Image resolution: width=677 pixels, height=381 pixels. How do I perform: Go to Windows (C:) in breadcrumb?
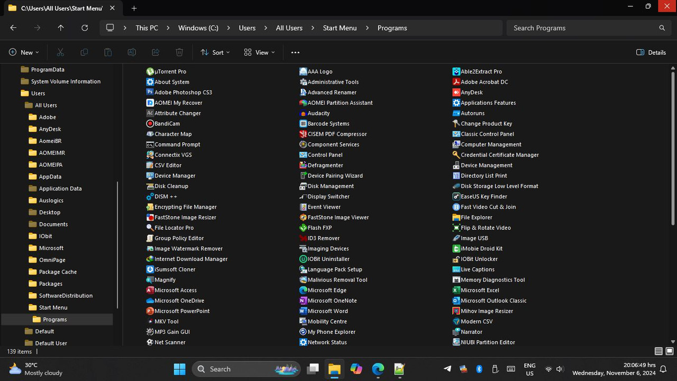(x=198, y=28)
